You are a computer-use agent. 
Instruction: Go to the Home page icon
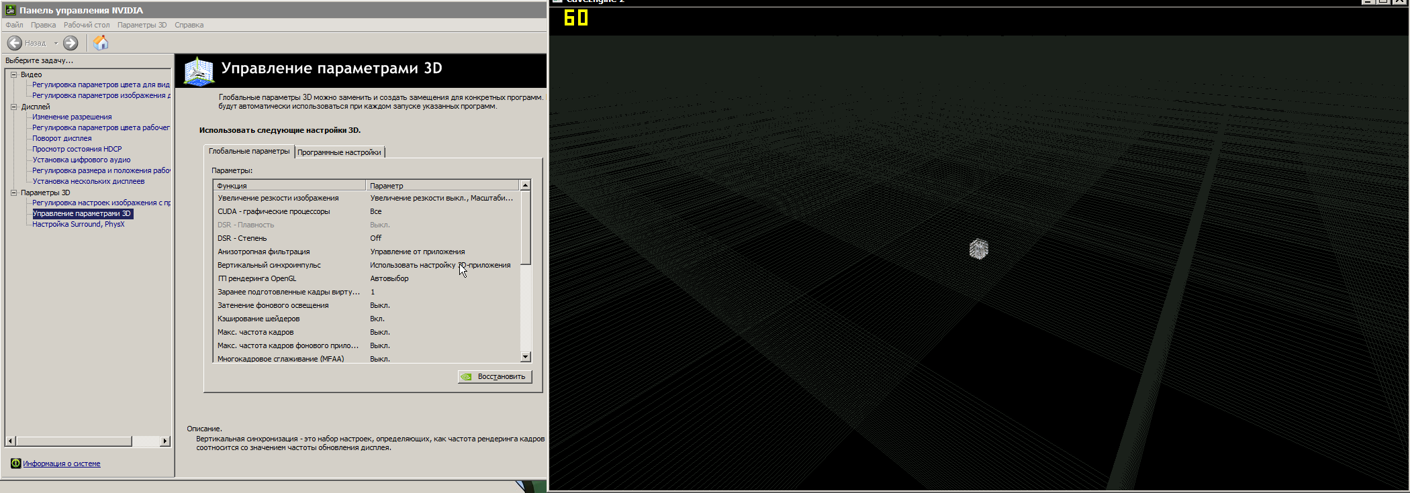pyautogui.click(x=101, y=43)
